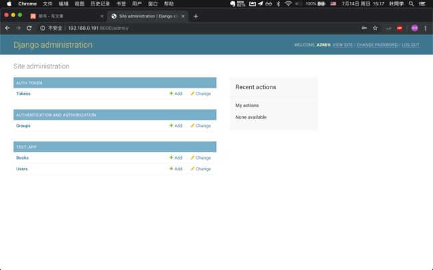Open the site info insecure warning icon

(x=43, y=28)
